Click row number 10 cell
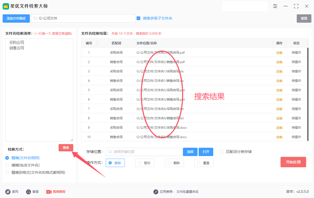314x198 pixels. point(89,137)
